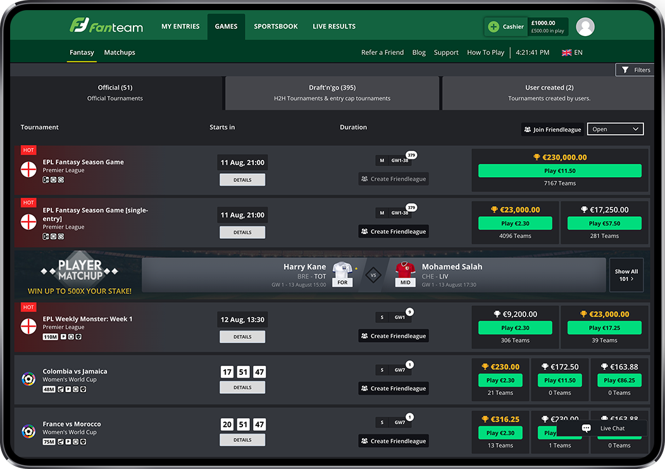
Task: Open the Support link
Action: click(x=446, y=52)
